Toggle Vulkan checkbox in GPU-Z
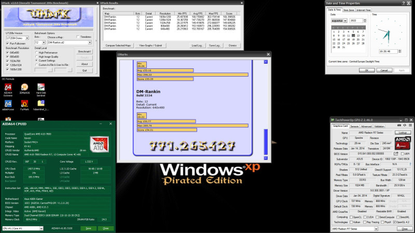The height and width of the screenshot is (233, 415). tap(351, 222)
